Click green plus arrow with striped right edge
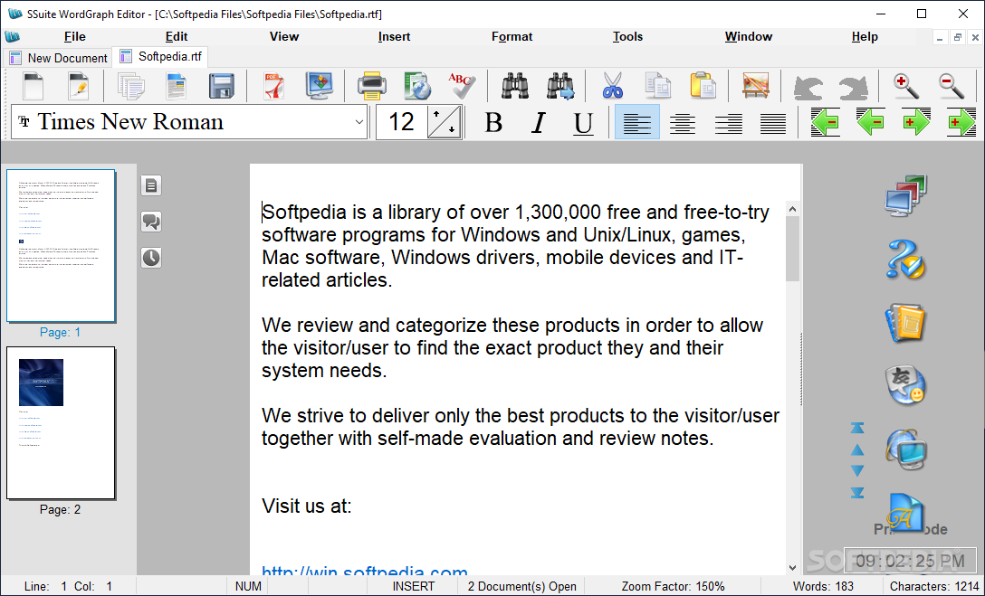This screenshot has width=985, height=596. (961, 122)
